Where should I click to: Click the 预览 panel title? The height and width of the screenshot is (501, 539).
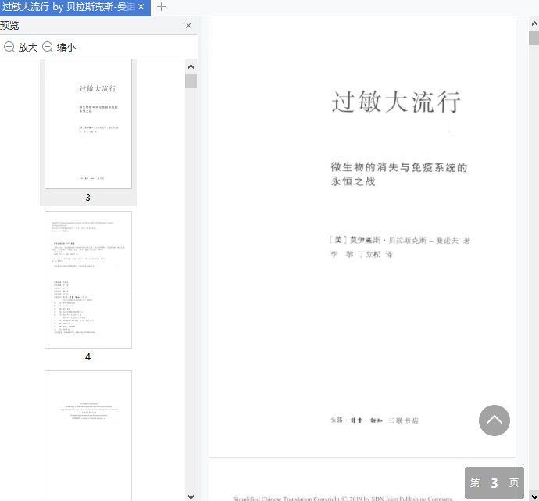coord(9,26)
